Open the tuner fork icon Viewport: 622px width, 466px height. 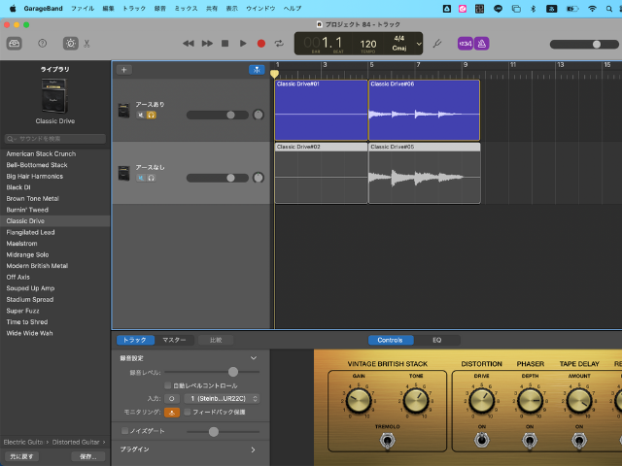(x=437, y=43)
